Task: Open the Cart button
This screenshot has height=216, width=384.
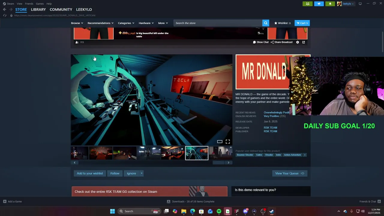Action: click(302, 23)
